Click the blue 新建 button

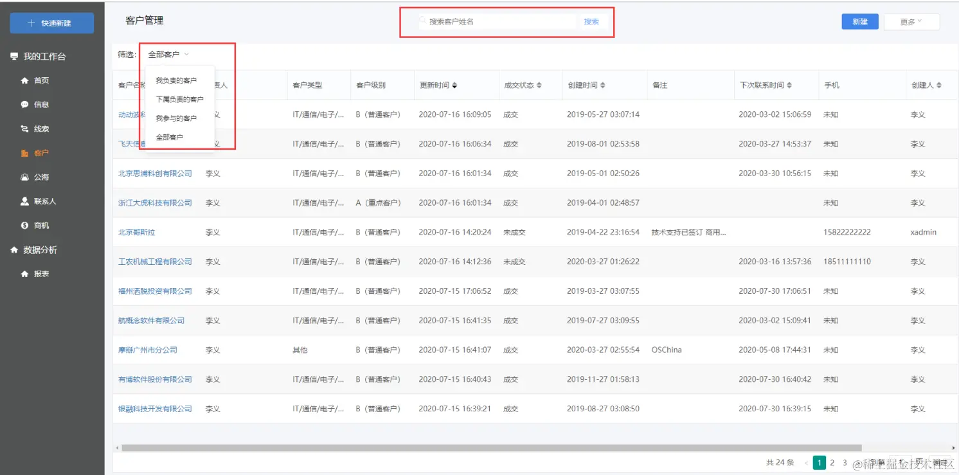860,22
